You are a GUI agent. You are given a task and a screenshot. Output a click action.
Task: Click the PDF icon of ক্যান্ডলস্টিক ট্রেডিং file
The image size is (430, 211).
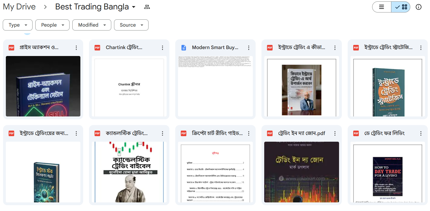point(97,133)
